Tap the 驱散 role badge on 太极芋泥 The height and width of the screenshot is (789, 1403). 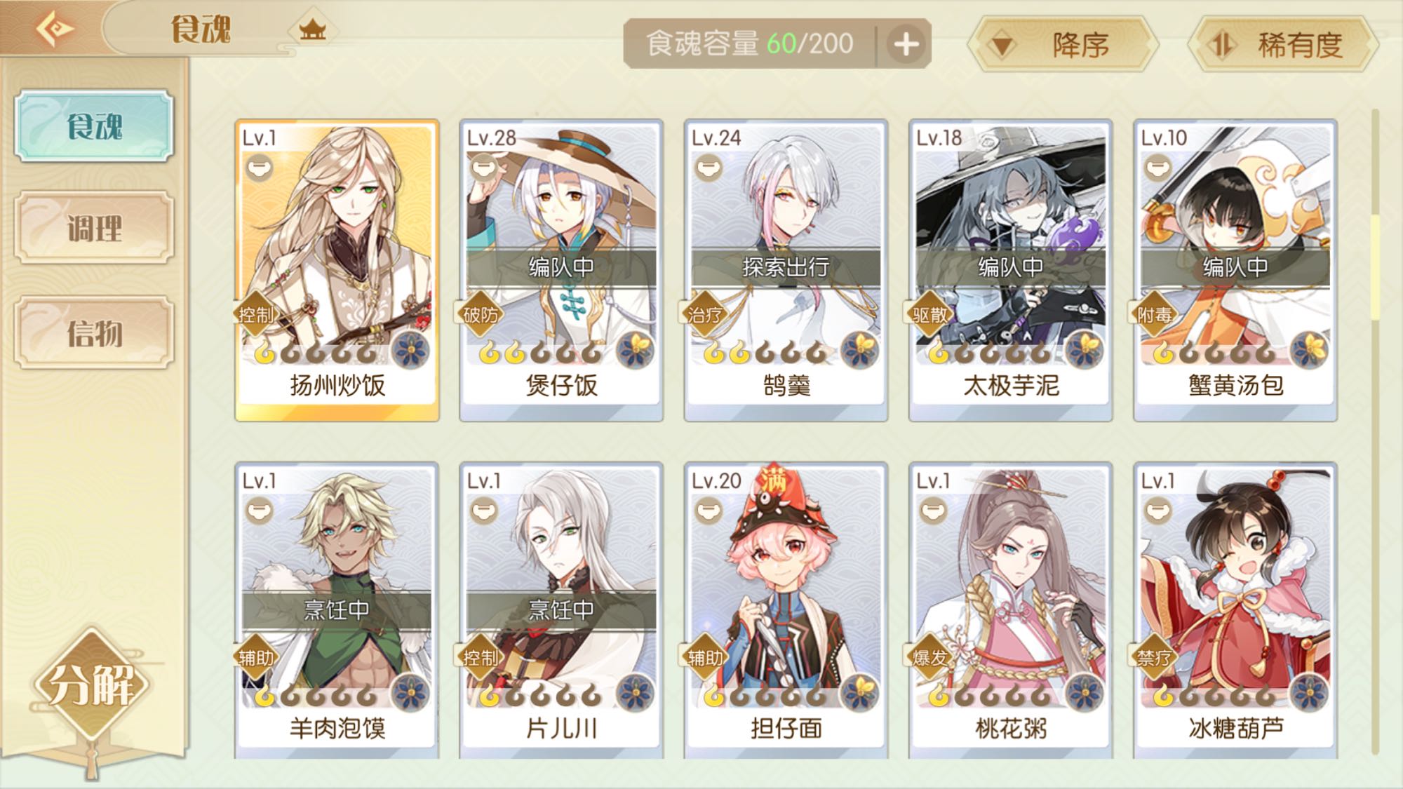[929, 315]
